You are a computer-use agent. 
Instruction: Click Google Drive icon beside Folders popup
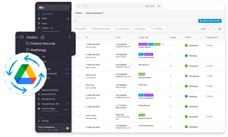[x=42, y=37]
